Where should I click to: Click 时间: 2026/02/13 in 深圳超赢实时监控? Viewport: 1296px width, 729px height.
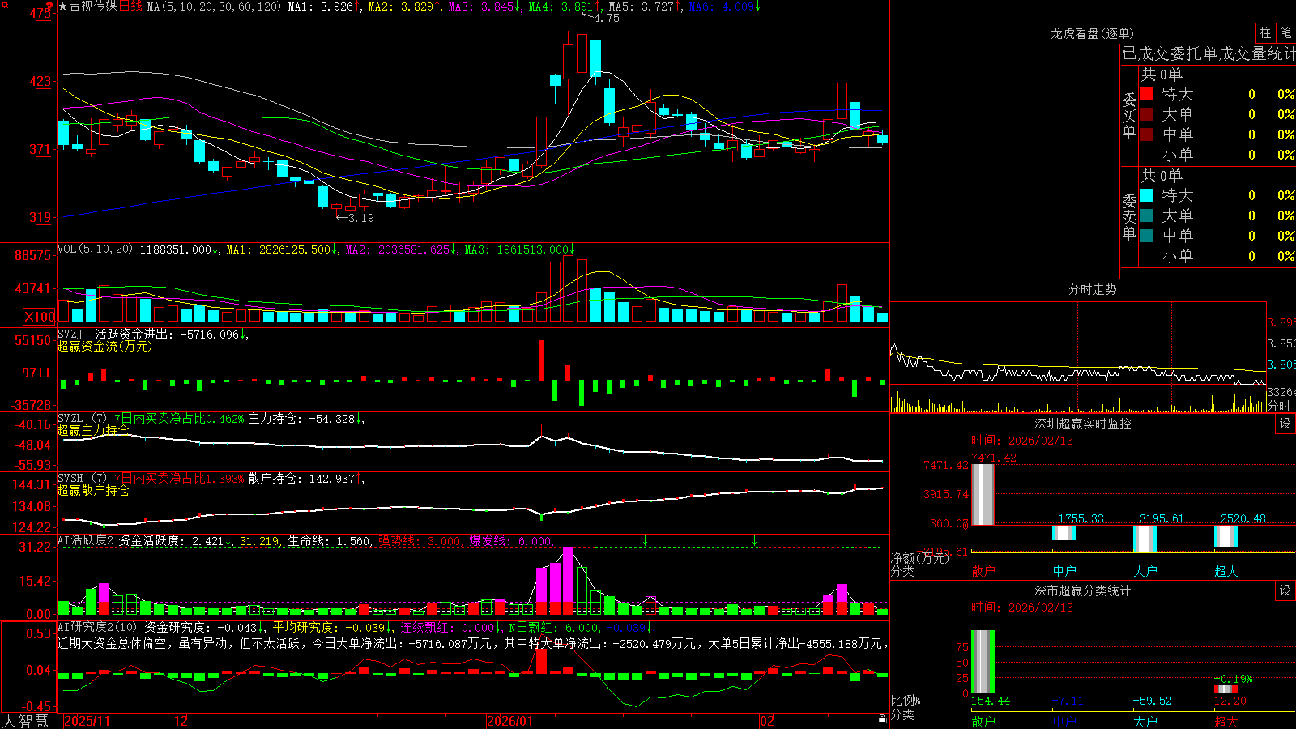[1022, 441]
